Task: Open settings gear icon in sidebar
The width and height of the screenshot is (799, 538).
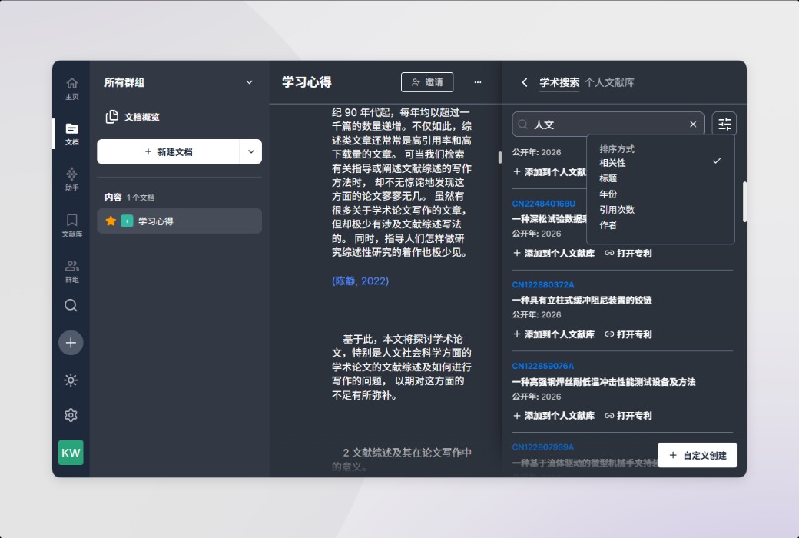Action: [x=71, y=415]
